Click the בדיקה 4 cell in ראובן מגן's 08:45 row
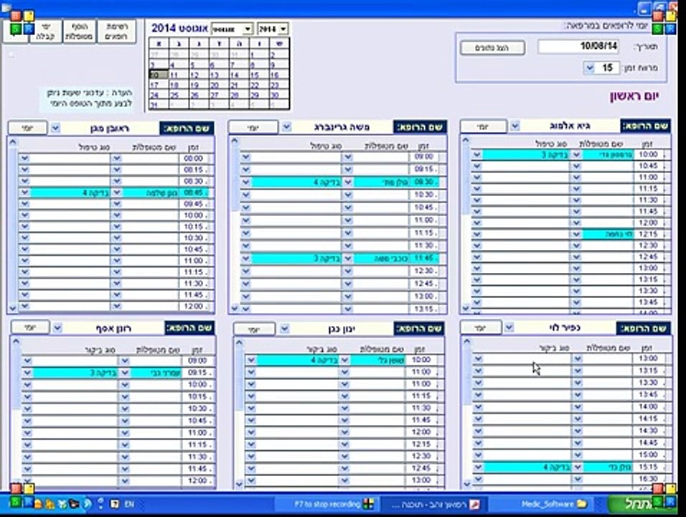Viewport: 686px width, 517px height. pyautogui.click(x=70, y=192)
